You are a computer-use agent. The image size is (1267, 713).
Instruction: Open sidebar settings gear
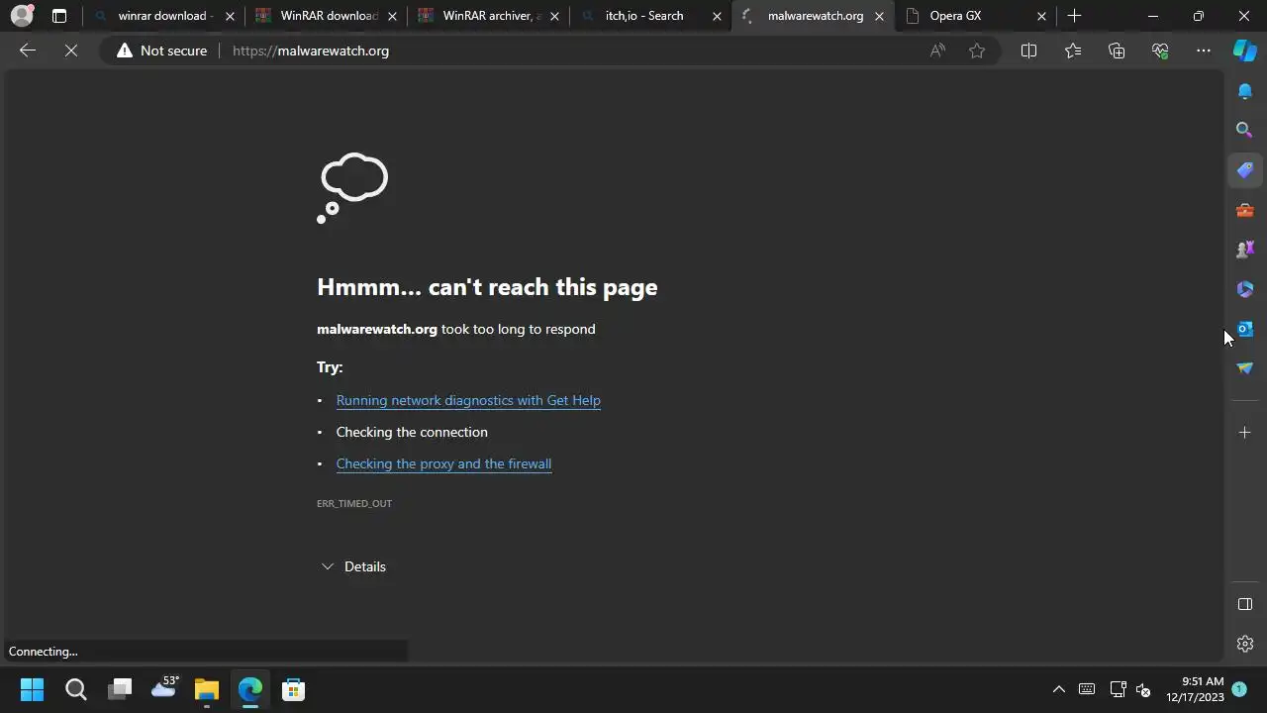tap(1245, 644)
